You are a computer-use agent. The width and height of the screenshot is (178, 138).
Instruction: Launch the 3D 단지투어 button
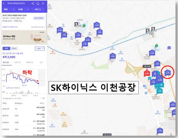point(39,18)
